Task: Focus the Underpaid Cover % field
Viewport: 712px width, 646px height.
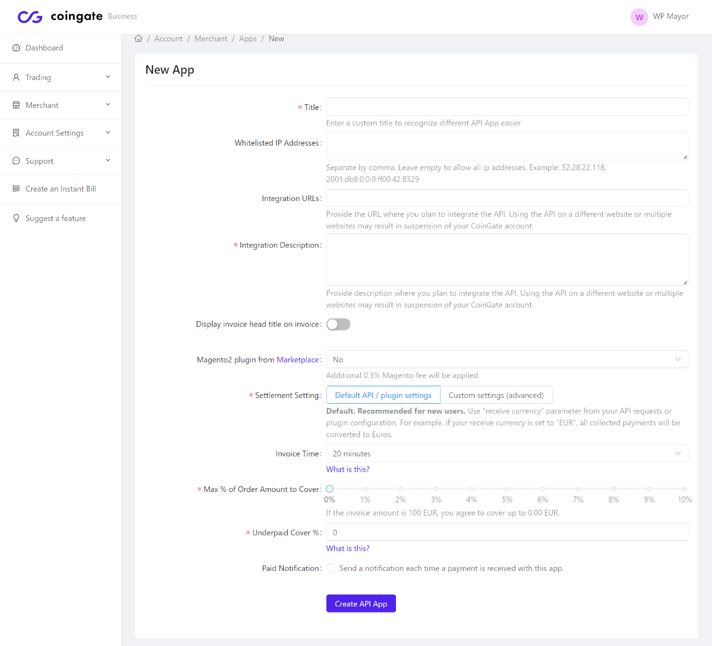Action: (x=507, y=532)
